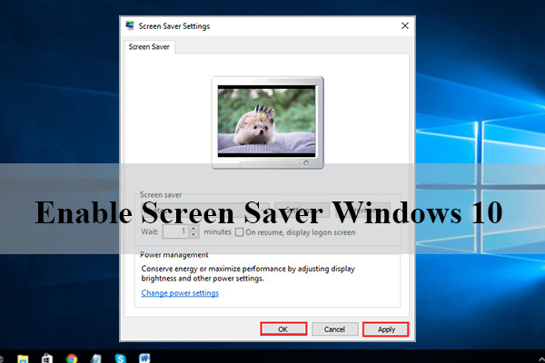Close the Screen Saver Settings window
The height and width of the screenshot is (363, 545).
(404, 26)
